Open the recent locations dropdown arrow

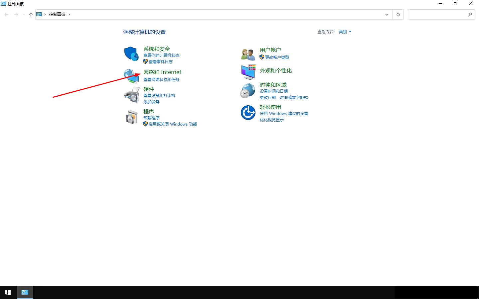point(24,15)
